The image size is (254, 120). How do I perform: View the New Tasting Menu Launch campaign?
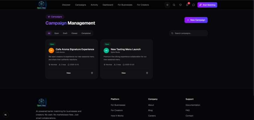point(124,73)
